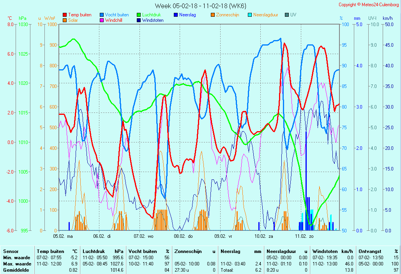401x274 pixels.
Task: Select the 09.02. vr date marker
Action: tap(223, 236)
